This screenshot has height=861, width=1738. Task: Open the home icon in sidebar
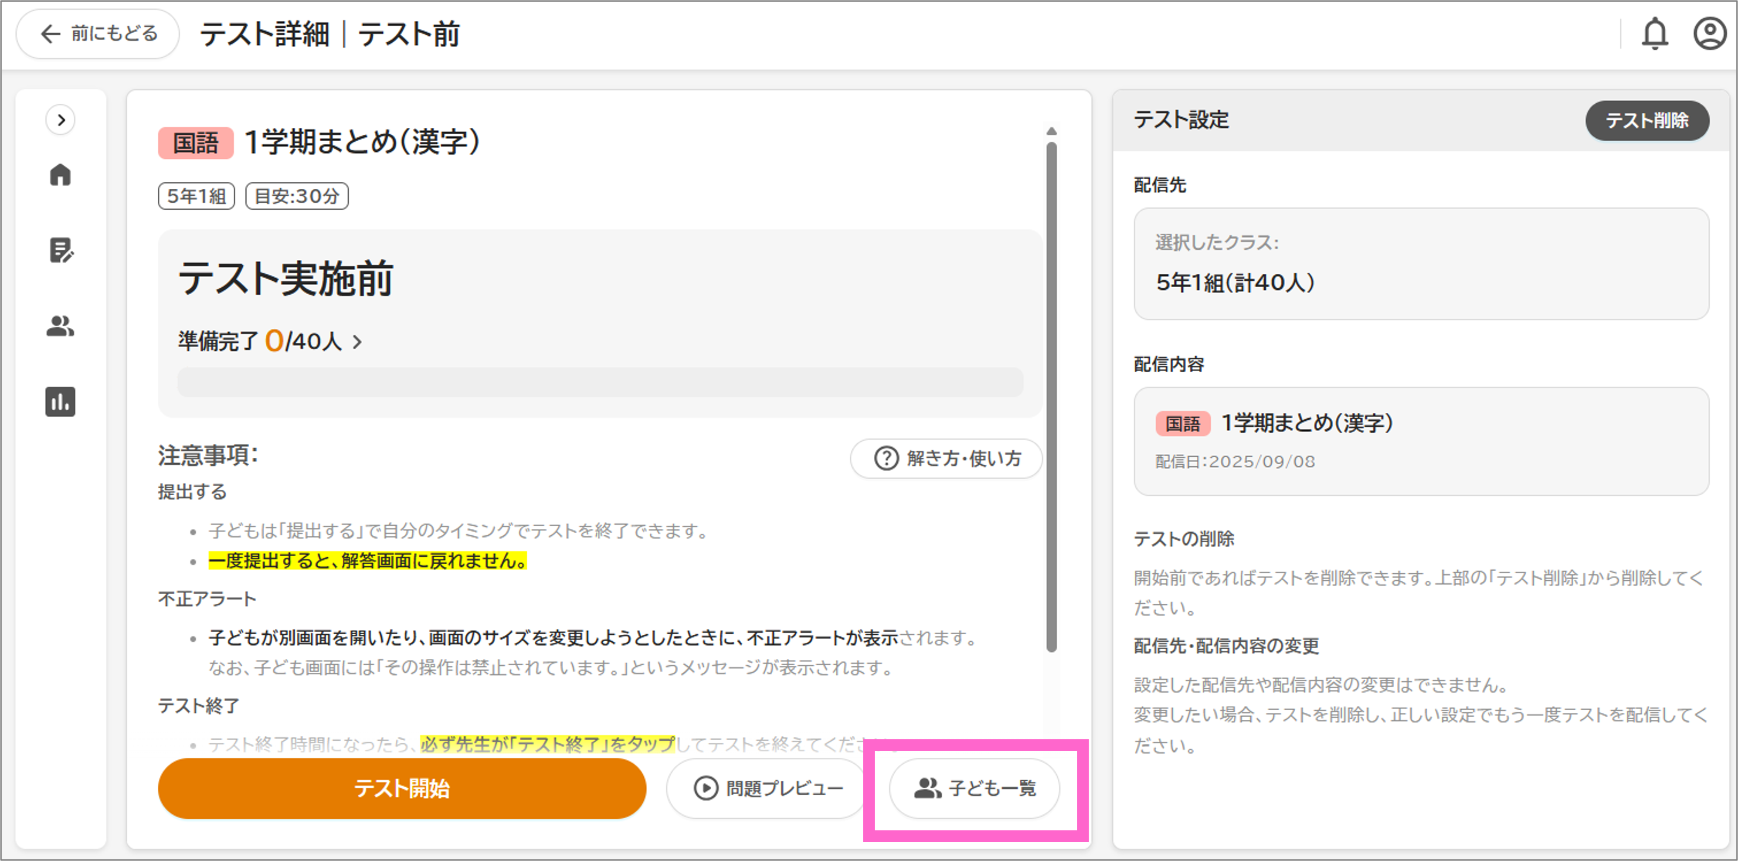point(60,175)
